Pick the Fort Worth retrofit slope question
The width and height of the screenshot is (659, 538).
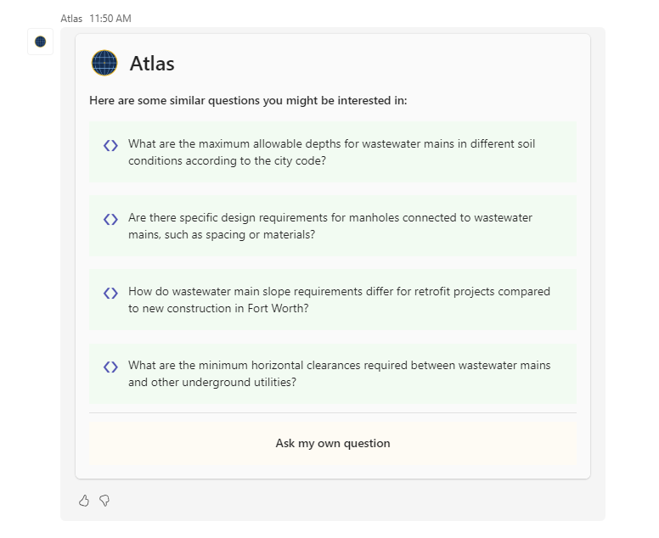pos(332,300)
